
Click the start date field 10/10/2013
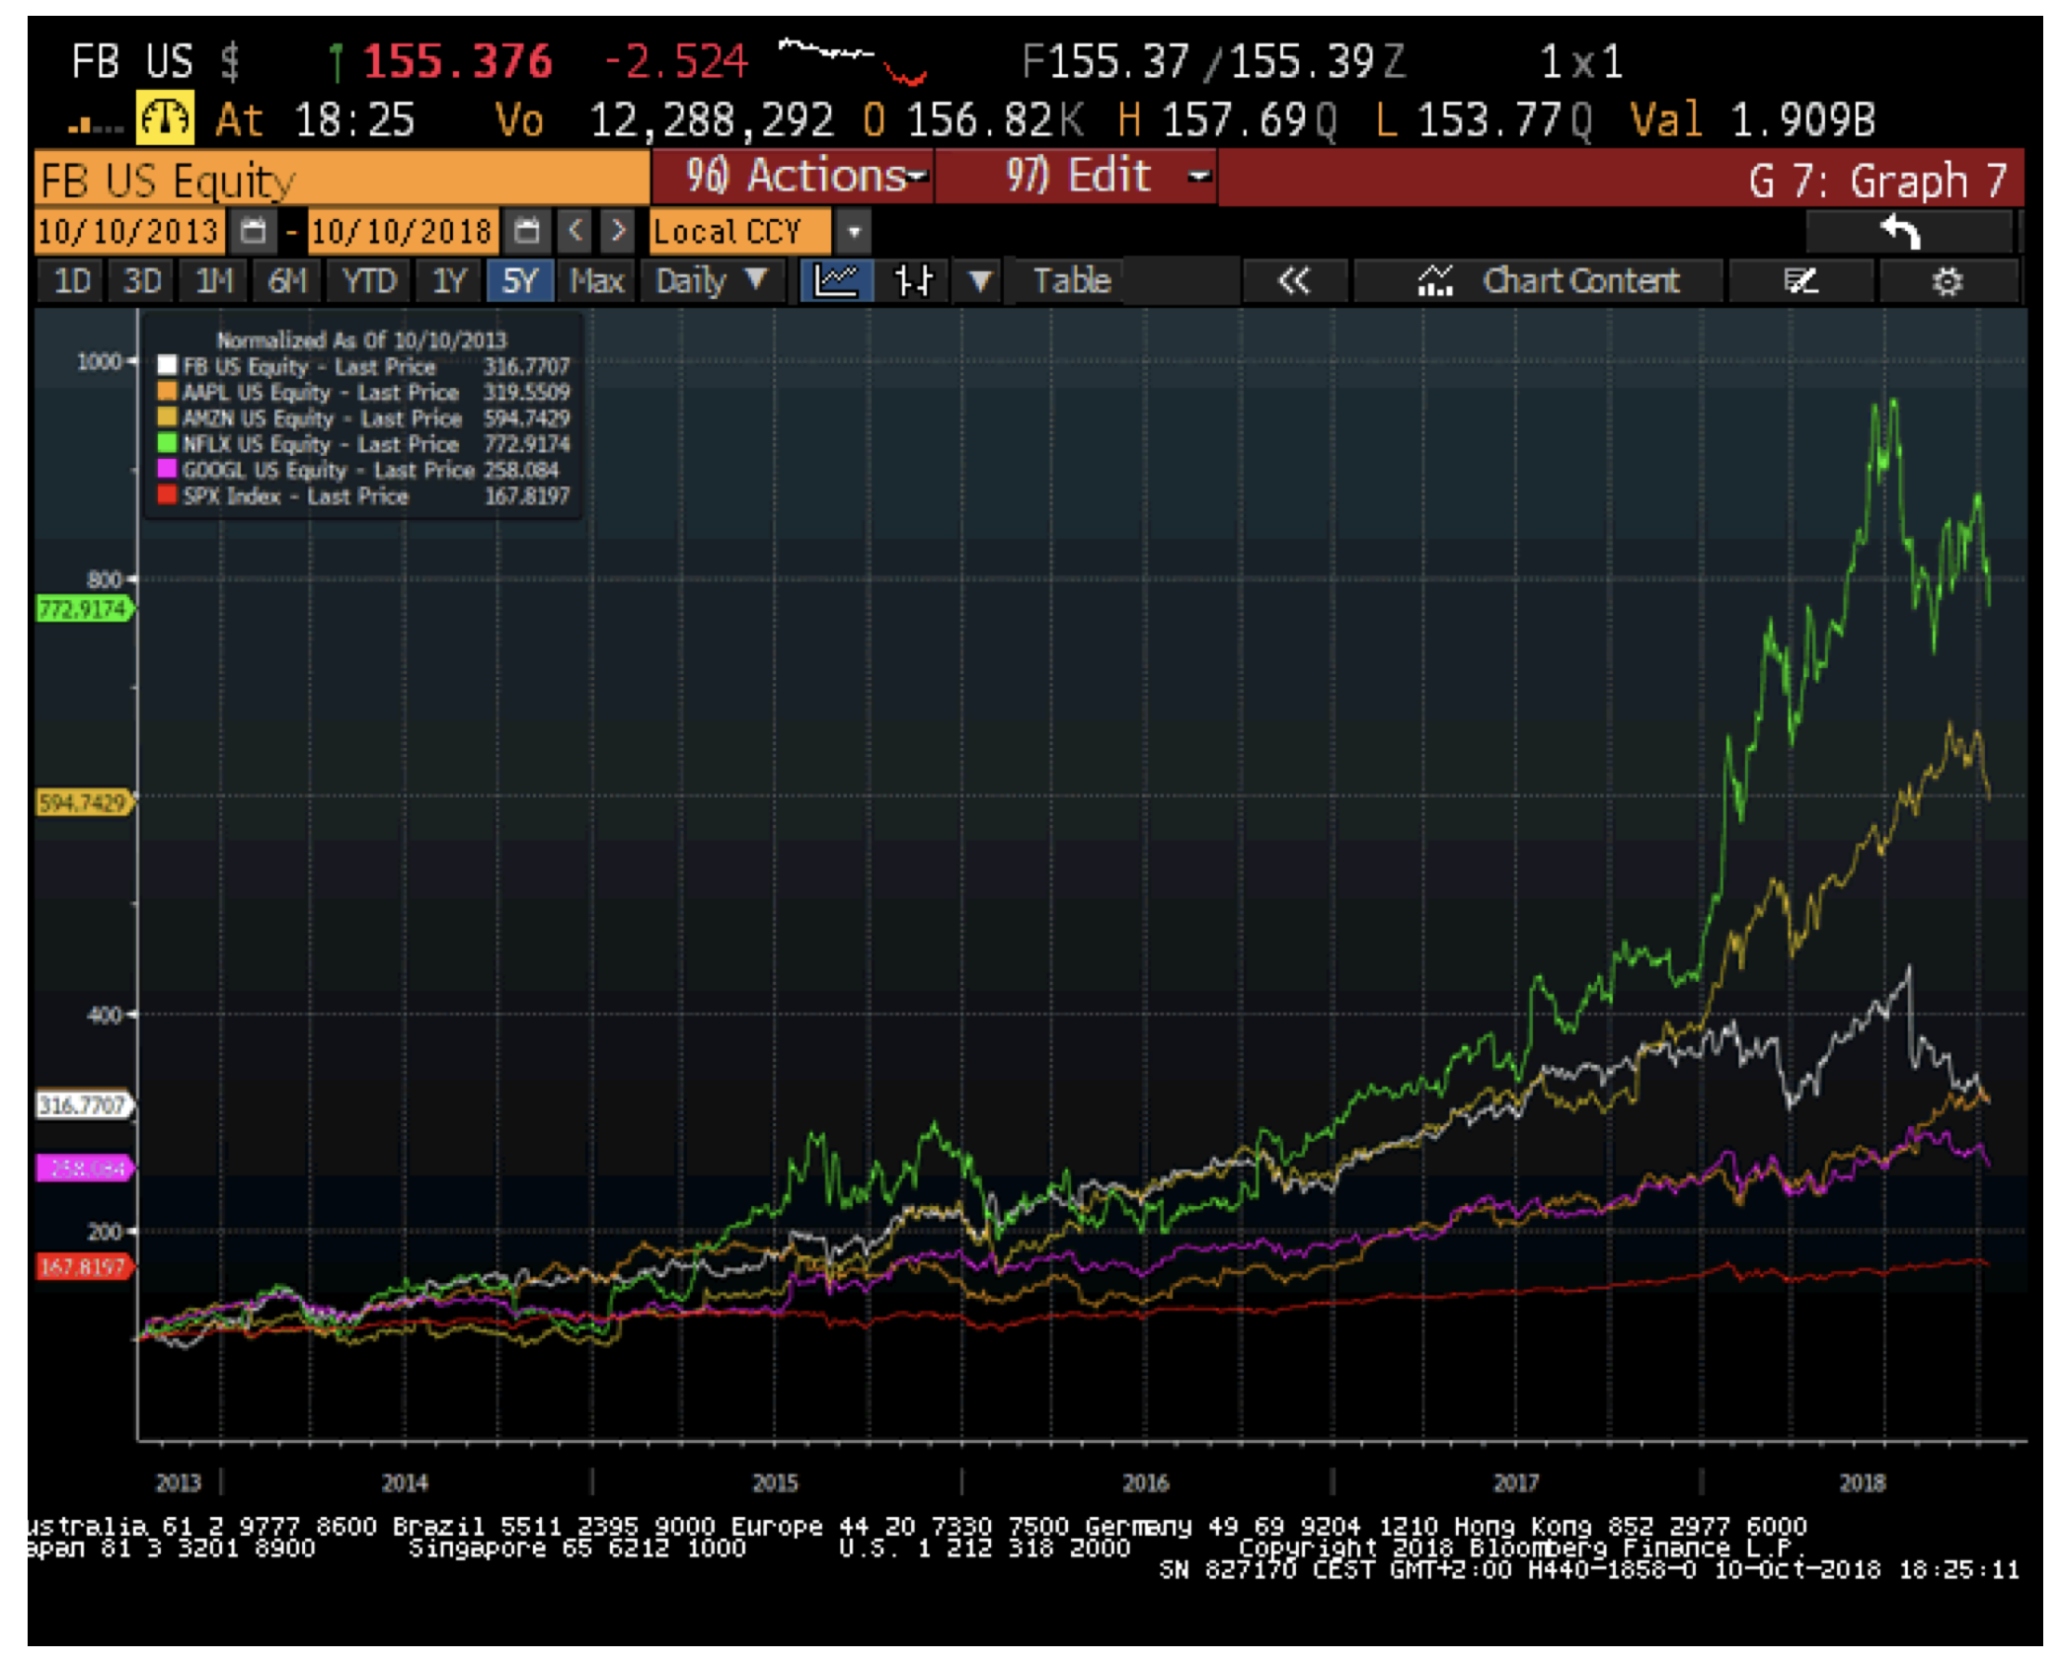(127, 232)
